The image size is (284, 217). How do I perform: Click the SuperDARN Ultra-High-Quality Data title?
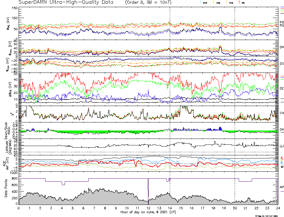(65, 2)
